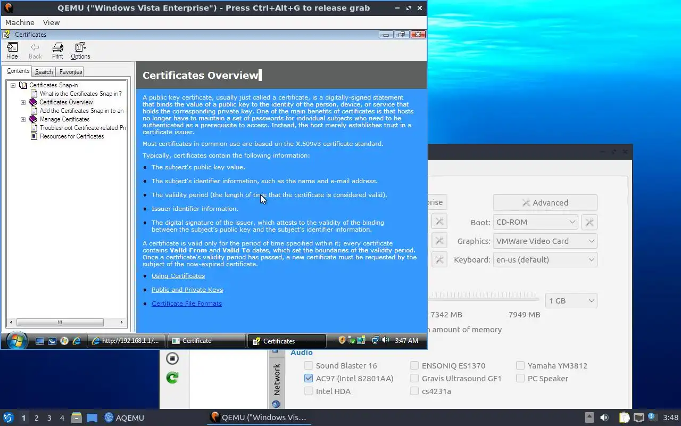Viewport: 681px width, 426px height.
Task: Check the Yamaha YM3812 option
Action: click(520, 365)
